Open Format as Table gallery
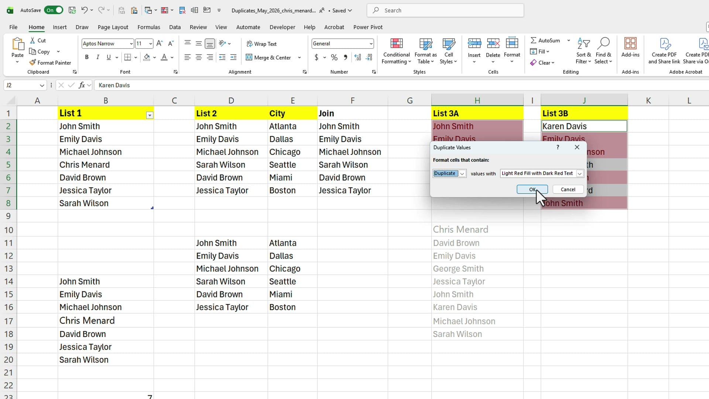This screenshot has height=399, width=709. click(x=425, y=51)
